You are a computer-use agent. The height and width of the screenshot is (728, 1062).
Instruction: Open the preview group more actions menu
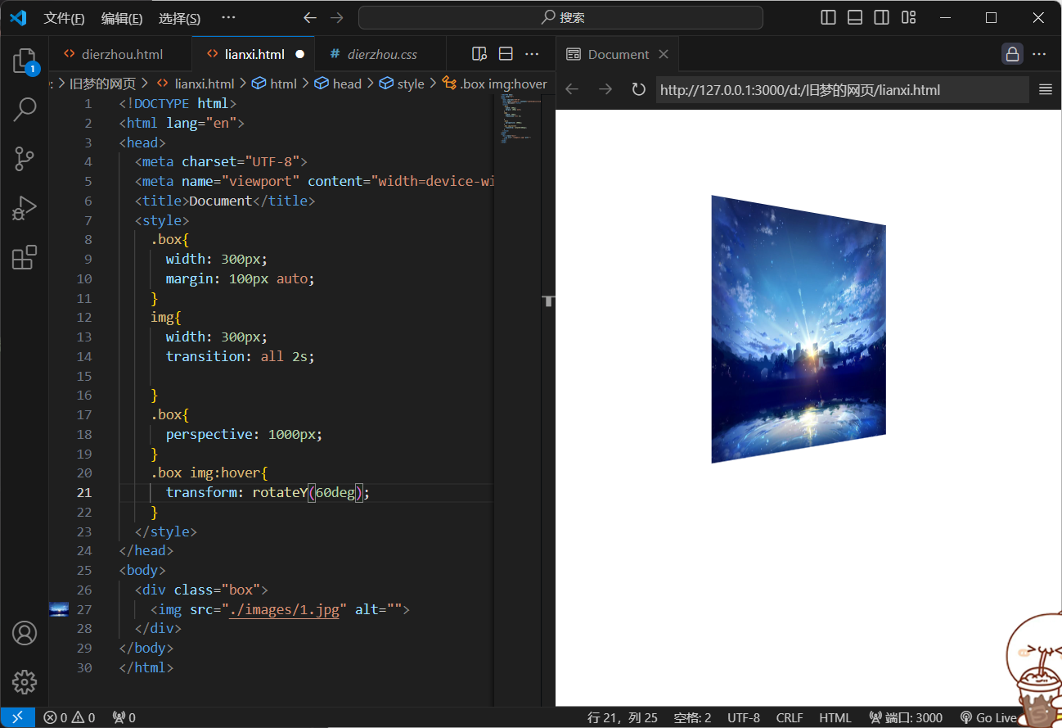pos(1039,54)
